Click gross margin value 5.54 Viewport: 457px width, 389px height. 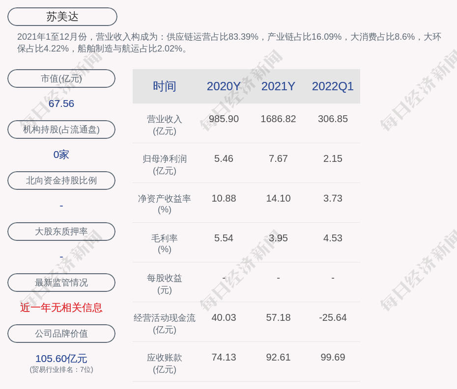[x=224, y=238]
